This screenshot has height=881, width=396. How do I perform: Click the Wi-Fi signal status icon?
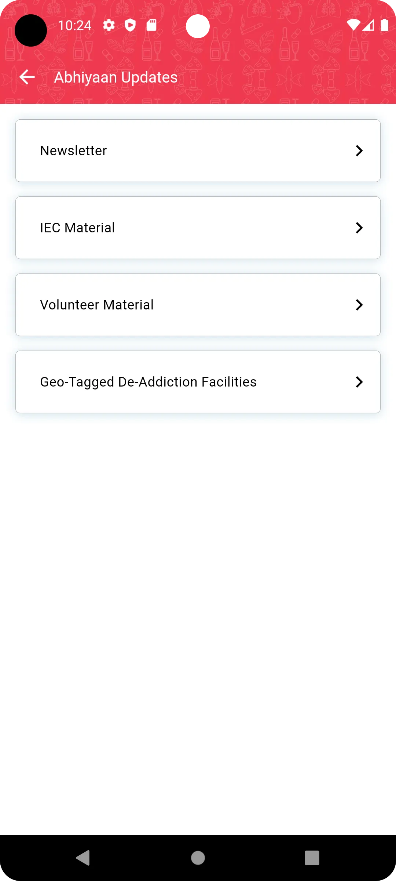point(353,25)
